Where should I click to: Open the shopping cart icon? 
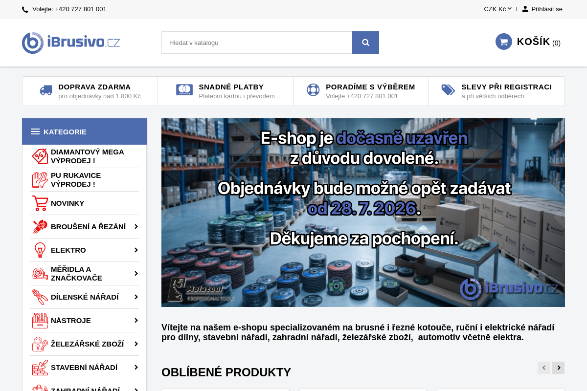(x=504, y=42)
